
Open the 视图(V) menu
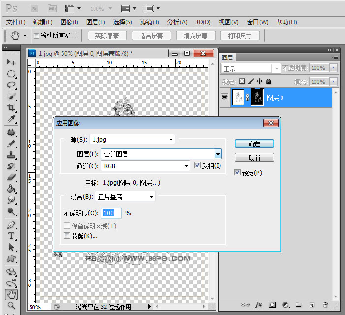(229, 22)
